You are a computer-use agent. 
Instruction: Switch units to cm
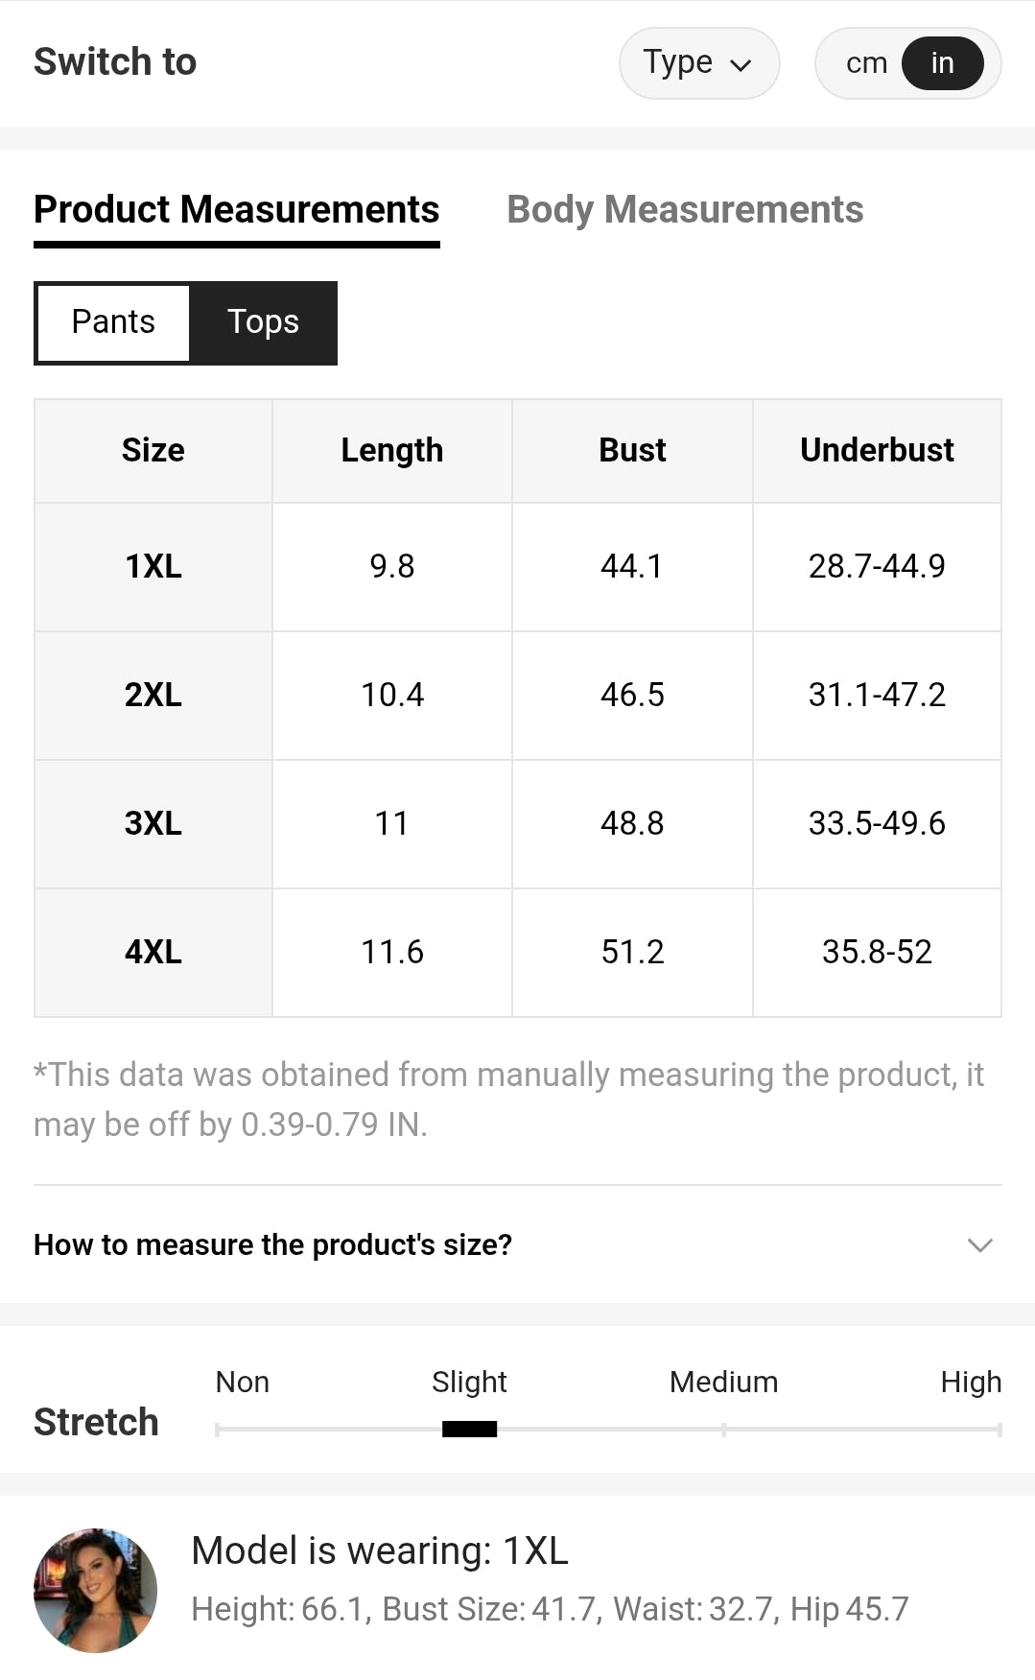tap(865, 63)
